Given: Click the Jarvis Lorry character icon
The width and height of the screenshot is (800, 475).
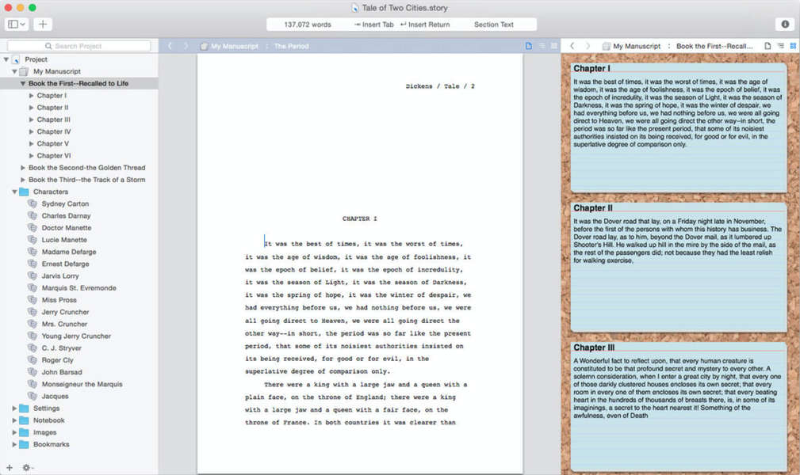Looking at the screenshot, I should click(33, 275).
